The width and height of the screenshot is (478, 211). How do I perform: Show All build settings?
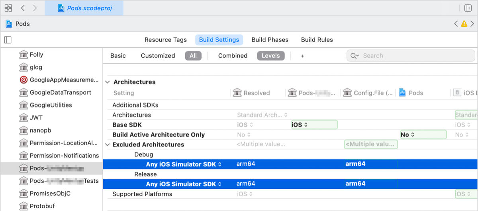pos(193,56)
